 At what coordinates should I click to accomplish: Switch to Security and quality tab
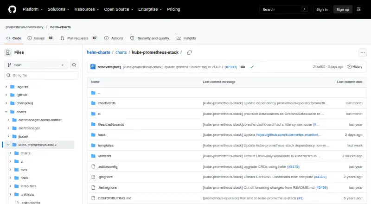(x=149, y=38)
